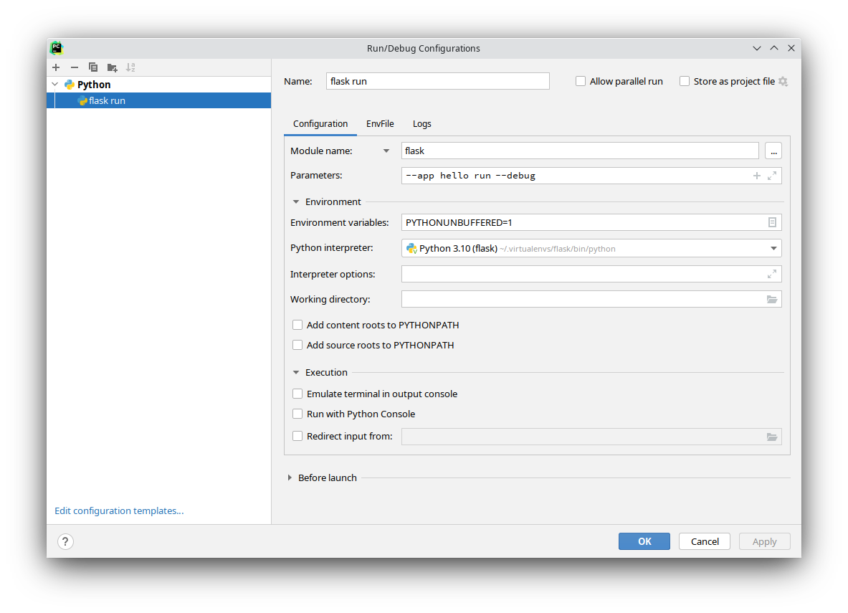
Task: Sort configurations alphabetically
Action: 130,67
